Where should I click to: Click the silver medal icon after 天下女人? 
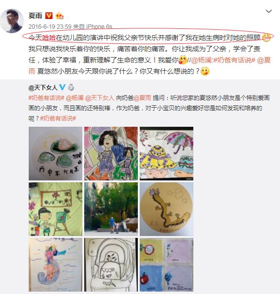coord(71,87)
